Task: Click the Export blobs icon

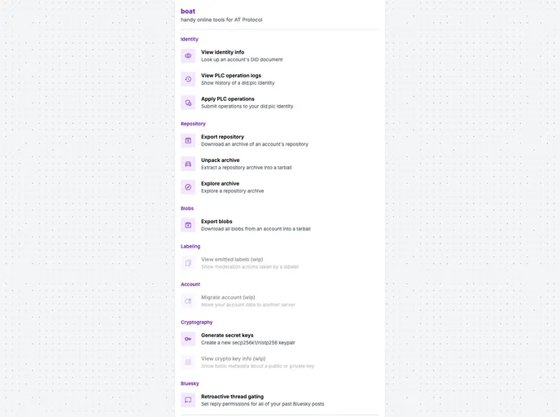Action: [188, 225]
